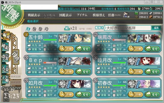Click 変更 change for 瑞鳳改
Image resolution: width=164 pixels, height=103 pixels.
click(x=152, y=49)
